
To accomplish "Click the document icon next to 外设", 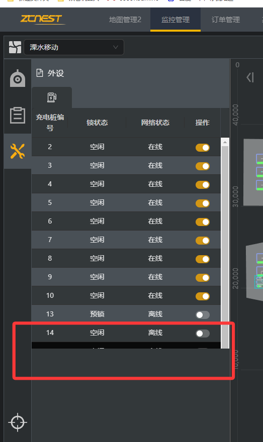I will pos(40,73).
